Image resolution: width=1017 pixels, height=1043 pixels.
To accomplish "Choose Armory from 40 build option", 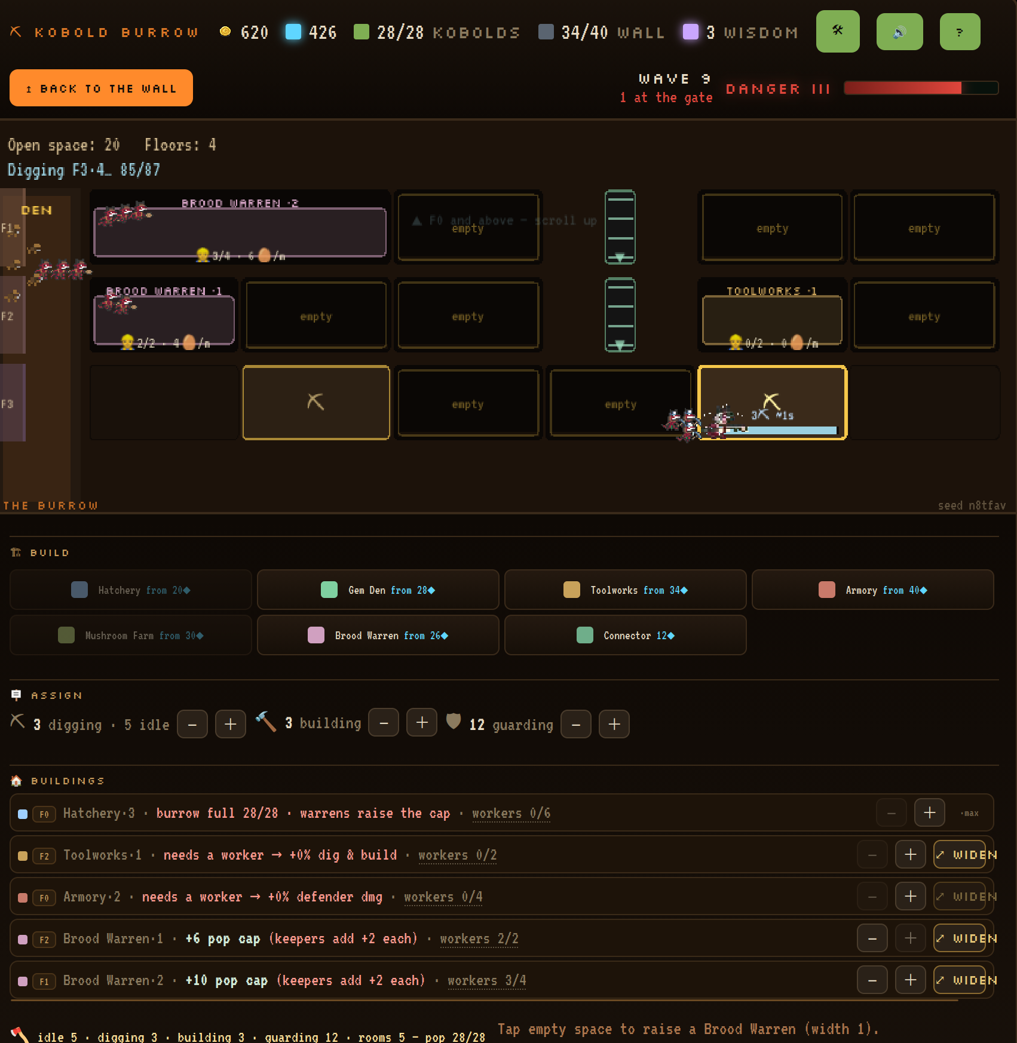I will pyautogui.click(x=872, y=590).
